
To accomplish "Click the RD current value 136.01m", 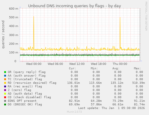I will [73, 83].
